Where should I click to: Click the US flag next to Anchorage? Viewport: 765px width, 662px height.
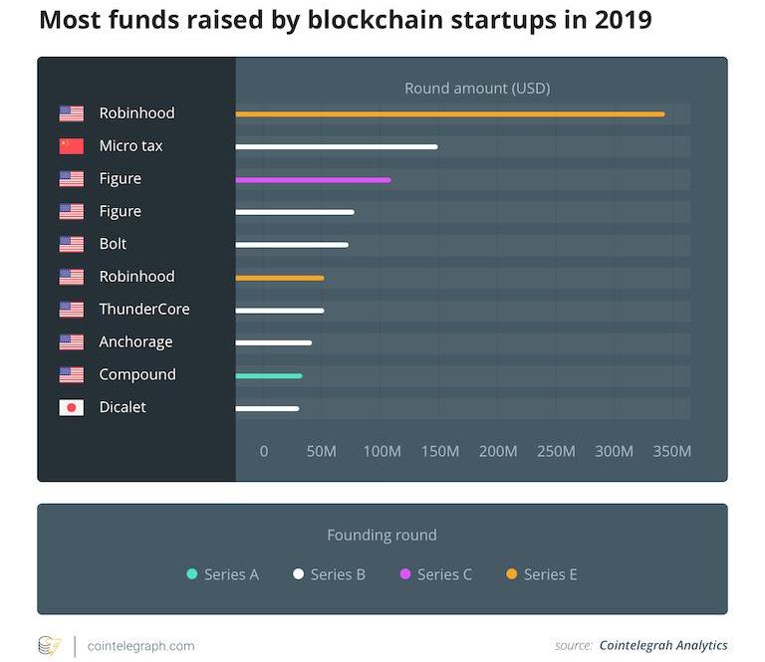click(71, 342)
